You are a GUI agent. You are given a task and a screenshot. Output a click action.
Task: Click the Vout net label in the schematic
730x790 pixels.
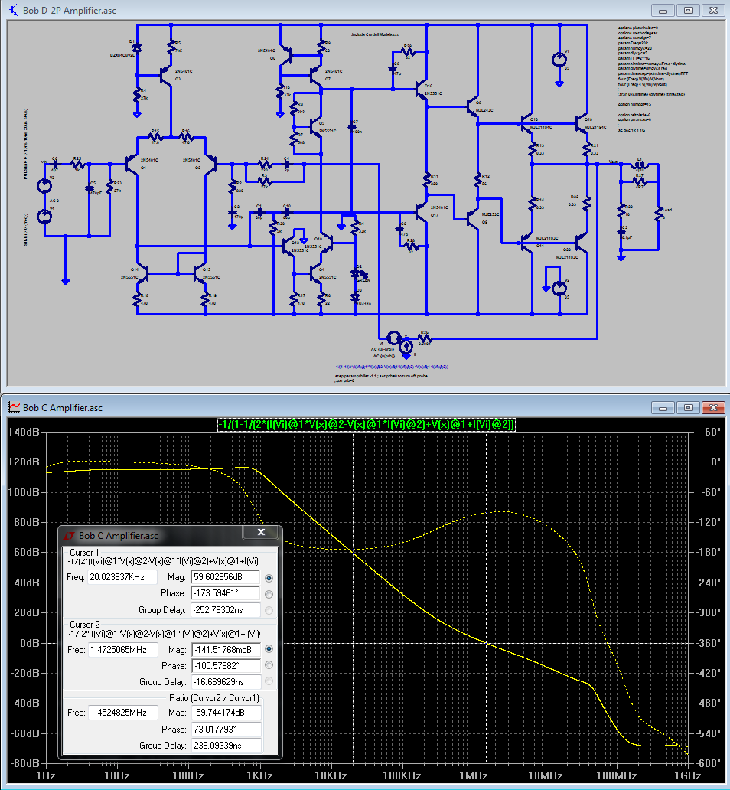coord(613,162)
